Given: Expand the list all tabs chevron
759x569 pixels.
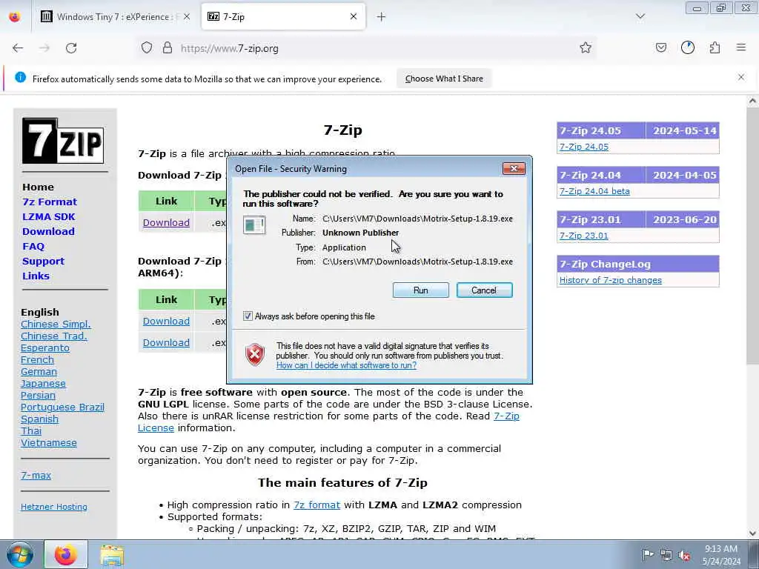Looking at the screenshot, I should [640, 16].
